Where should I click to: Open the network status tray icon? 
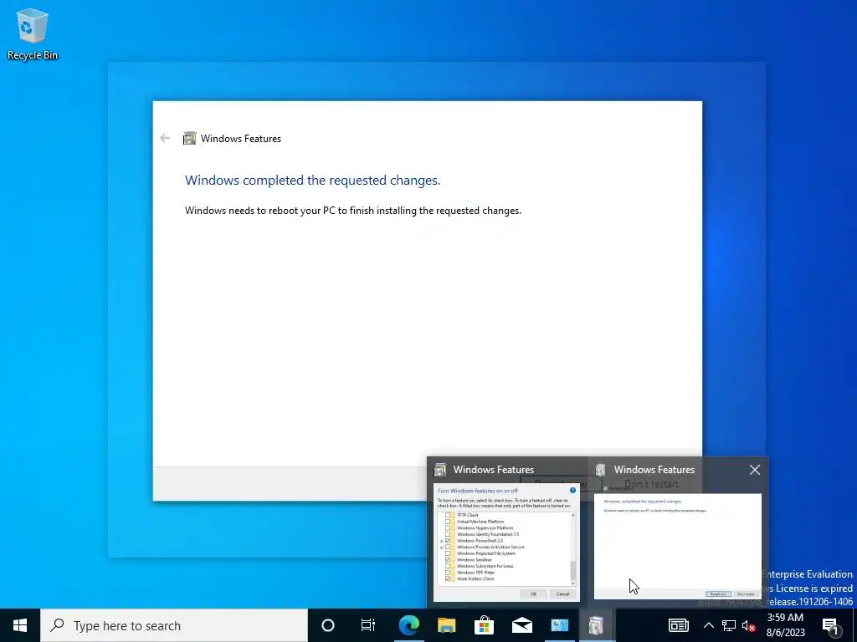coord(729,625)
